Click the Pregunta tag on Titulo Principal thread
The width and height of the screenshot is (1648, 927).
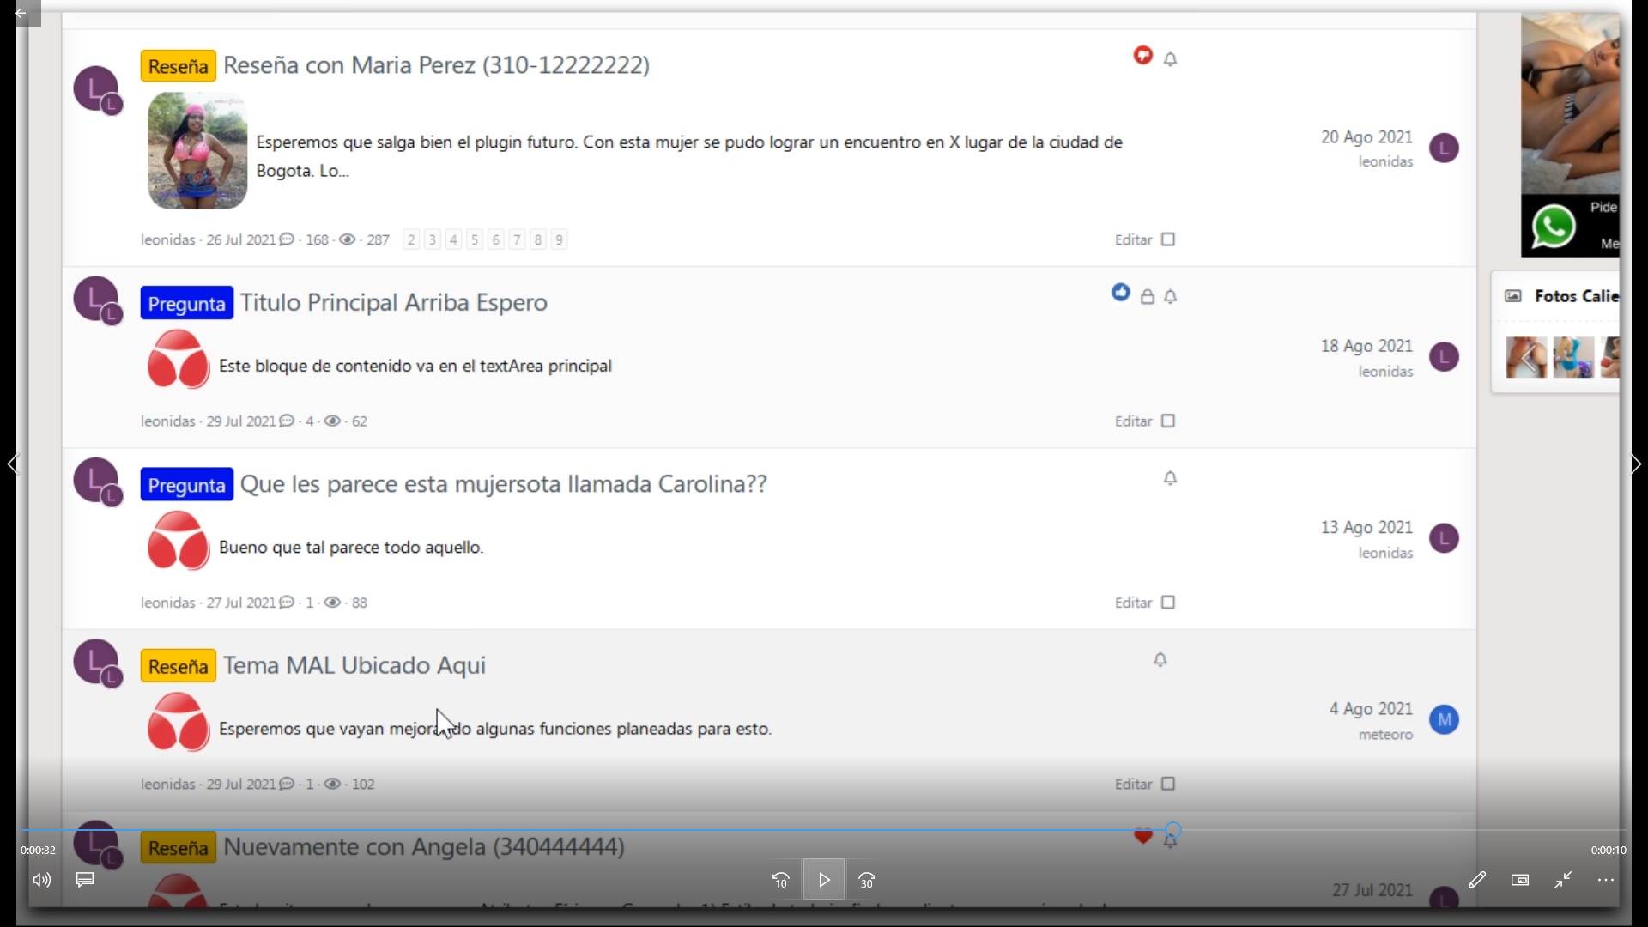click(x=187, y=304)
